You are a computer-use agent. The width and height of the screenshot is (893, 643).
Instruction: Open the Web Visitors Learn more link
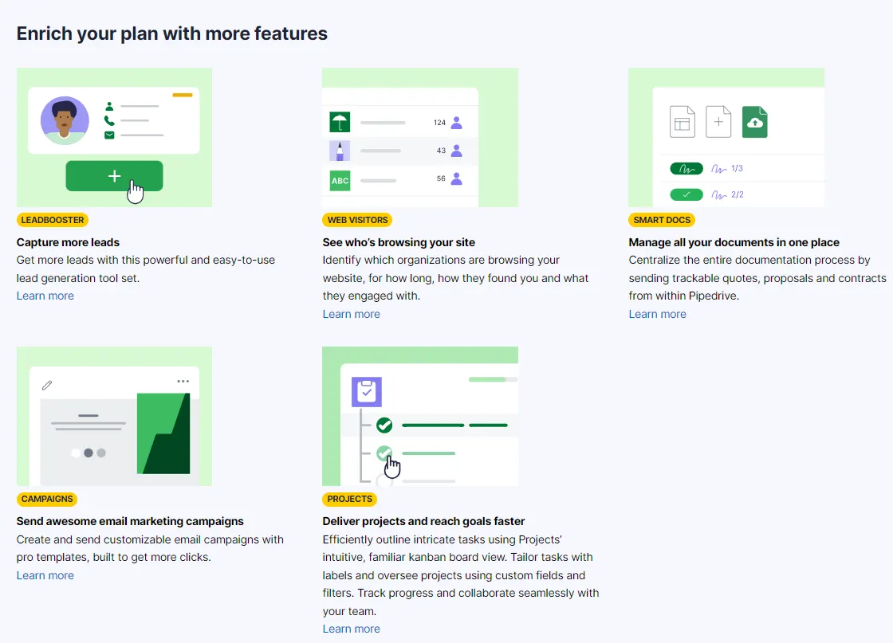pos(351,314)
